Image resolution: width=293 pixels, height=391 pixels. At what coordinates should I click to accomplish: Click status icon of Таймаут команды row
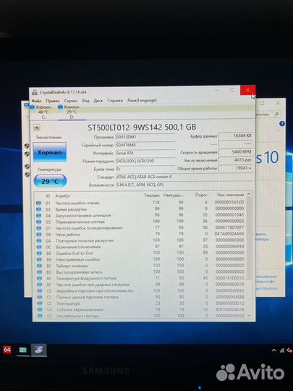[x=39, y=266]
